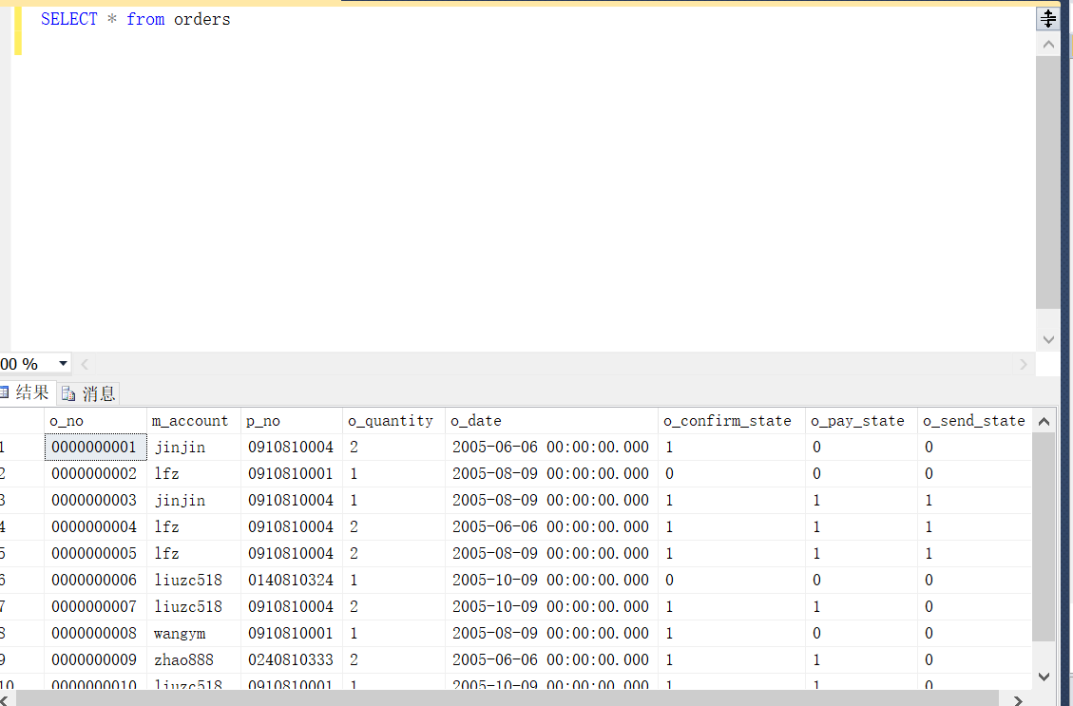
Task: Click editor vertical scrollbar down arrow
Action: (x=1047, y=339)
